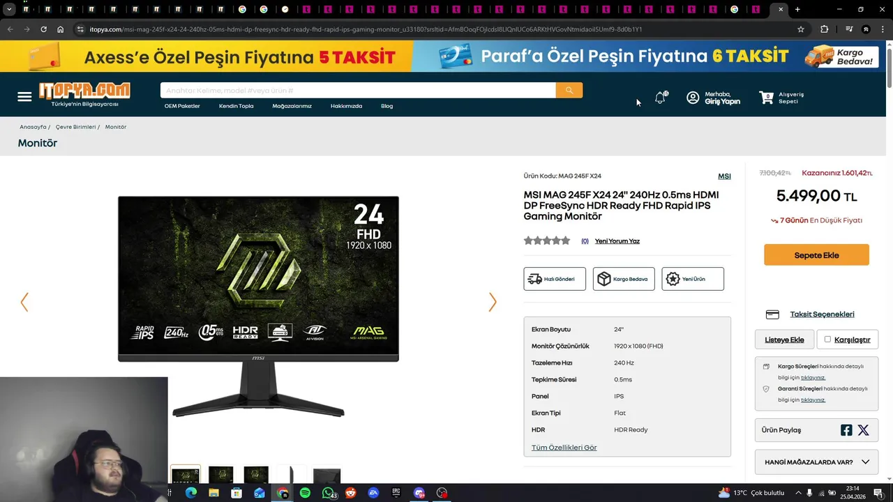
Task: Open Windows notification center icon
Action: 878,493
